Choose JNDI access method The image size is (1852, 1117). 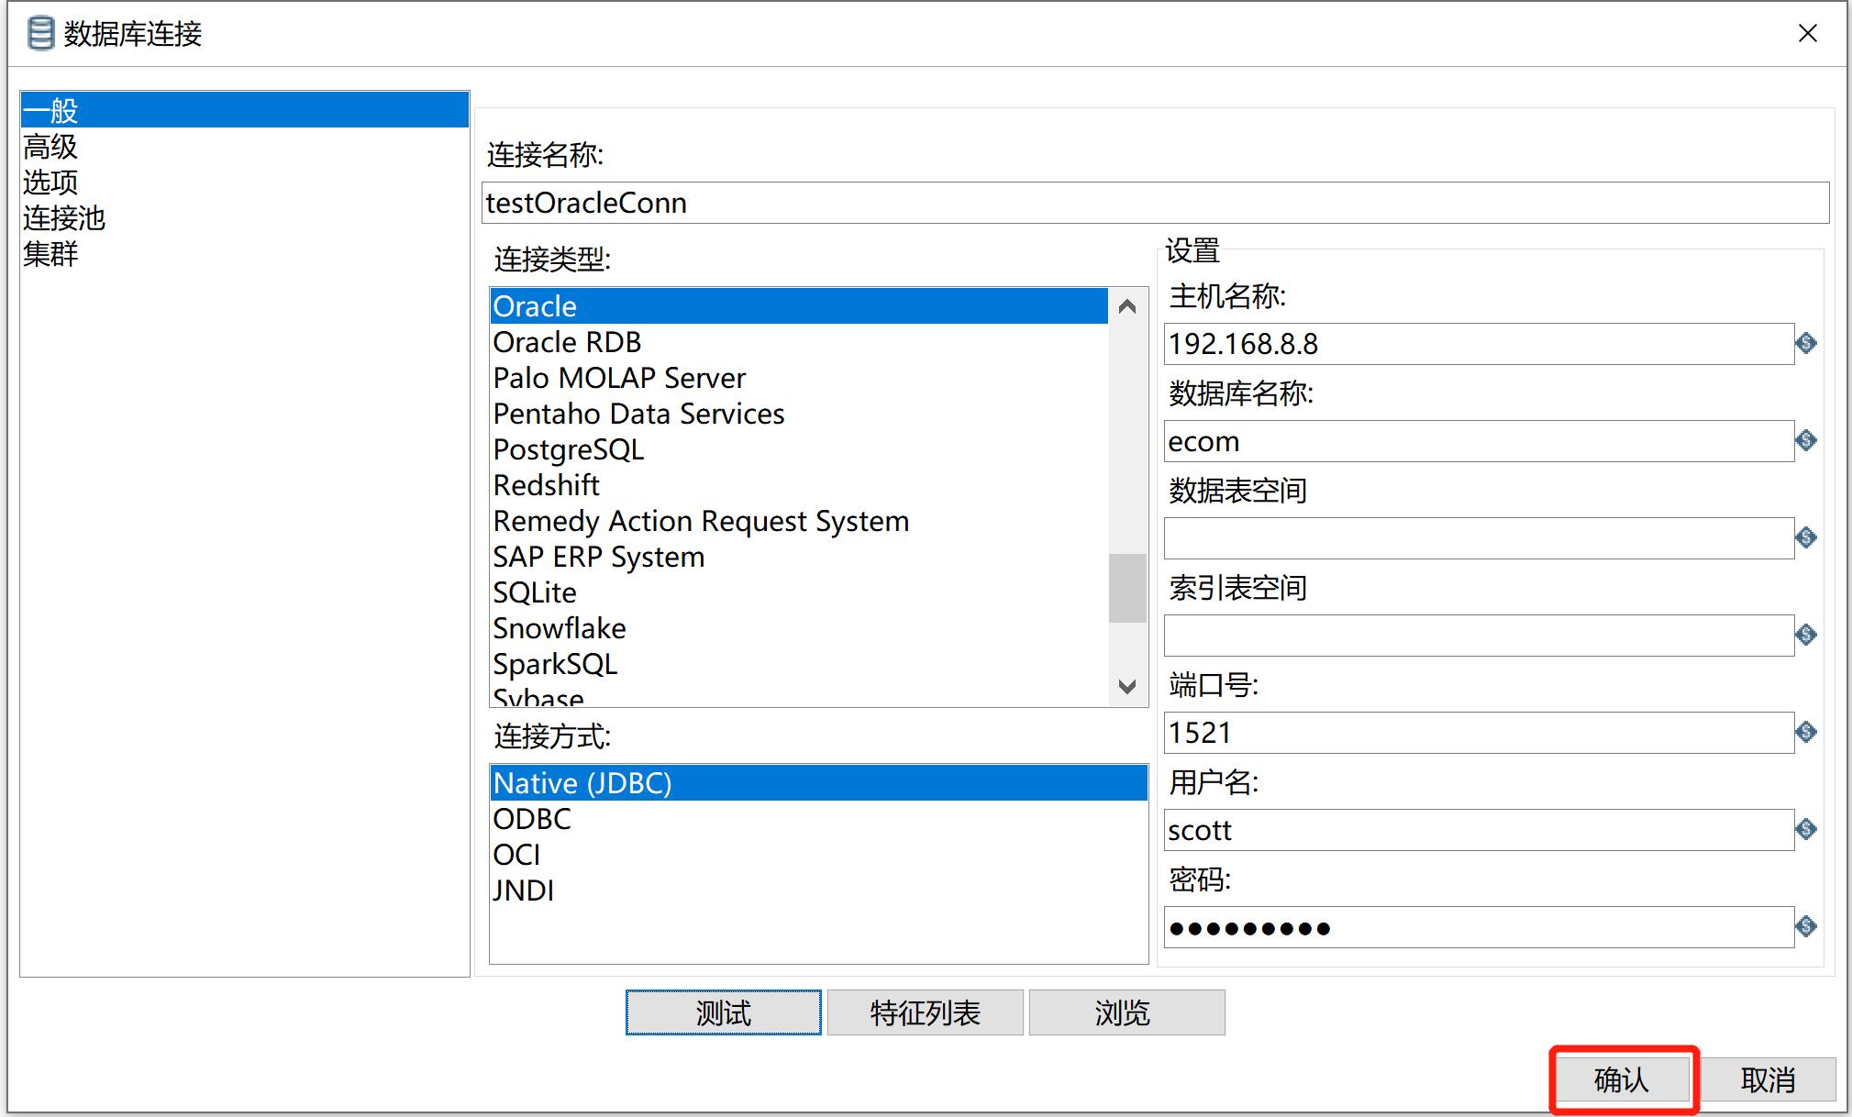[818, 890]
